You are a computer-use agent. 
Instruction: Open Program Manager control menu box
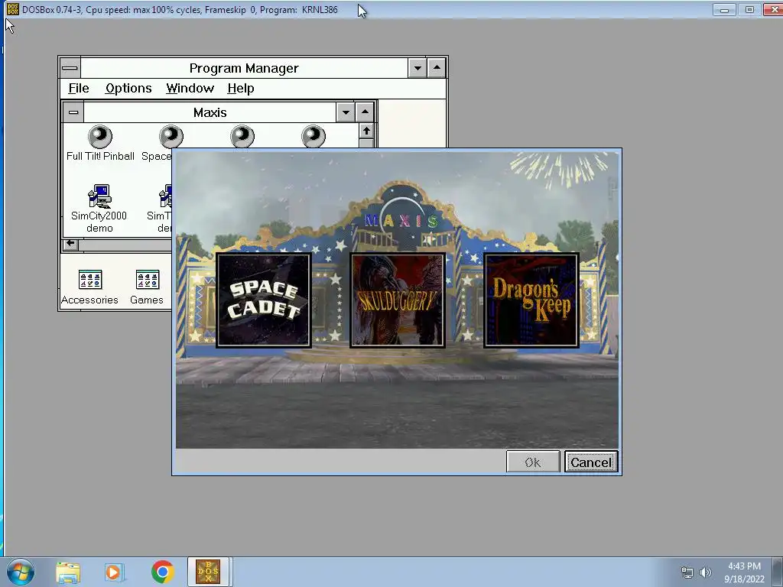coord(70,68)
